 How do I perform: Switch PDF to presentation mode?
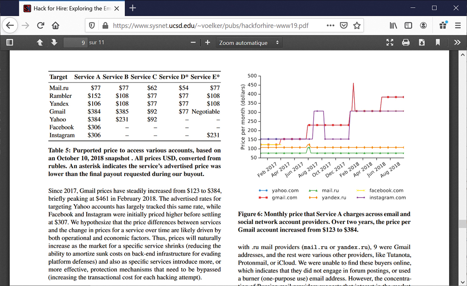click(x=390, y=42)
